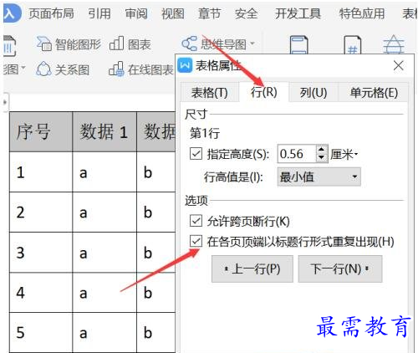The height and width of the screenshot is (353, 418).
Task: Insert a 智能图形 smart graphic
Action: [x=69, y=44]
